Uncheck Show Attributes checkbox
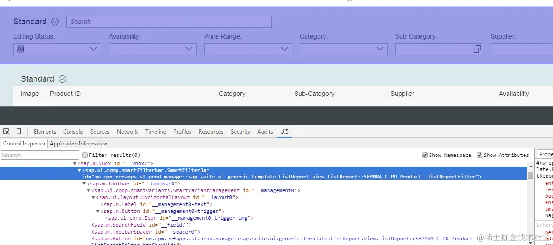Viewport: 553px width, 245px height. (x=480, y=155)
